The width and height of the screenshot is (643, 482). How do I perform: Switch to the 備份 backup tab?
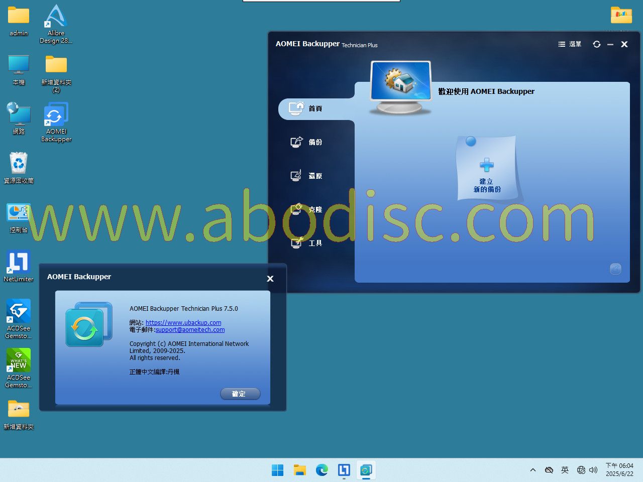pos(306,142)
